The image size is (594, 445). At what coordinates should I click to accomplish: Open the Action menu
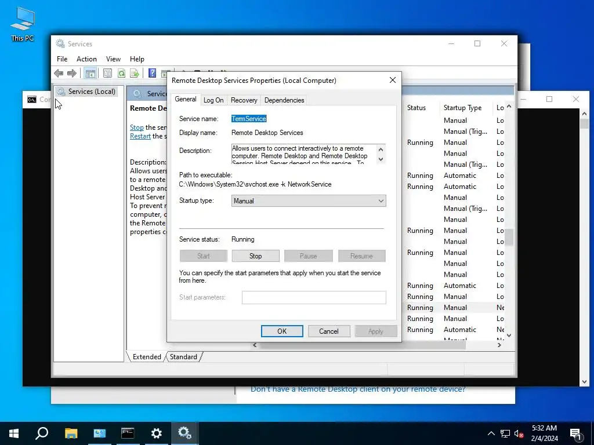pyautogui.click(x=86, y=59)
